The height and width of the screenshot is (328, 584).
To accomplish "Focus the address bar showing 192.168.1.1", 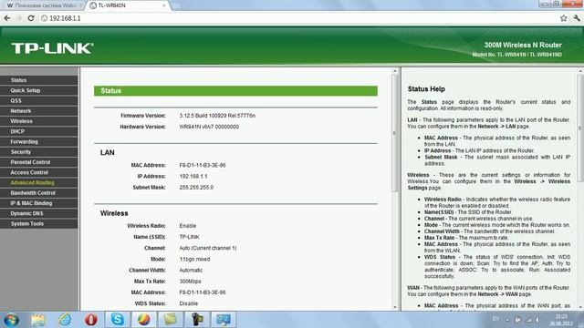I will (298, 18).
